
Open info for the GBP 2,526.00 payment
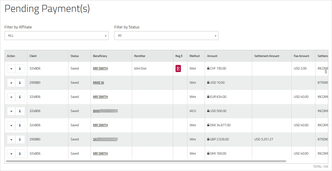20,139
